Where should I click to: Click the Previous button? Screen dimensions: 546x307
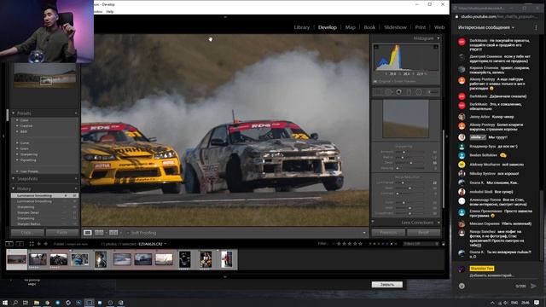click(x=388, y=232)
